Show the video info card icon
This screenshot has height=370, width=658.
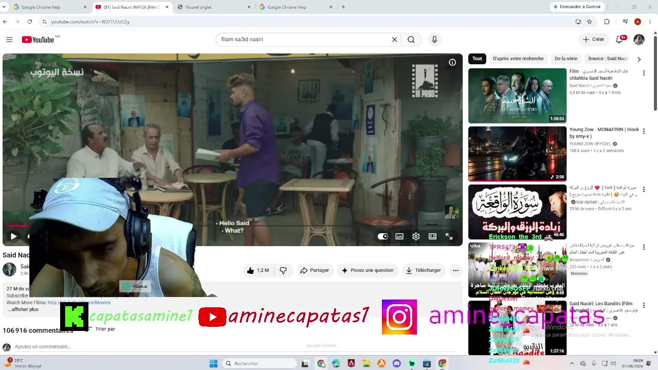pos(452,63)
